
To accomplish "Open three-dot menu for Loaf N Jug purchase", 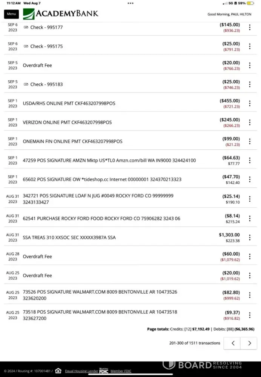I will (250, 199).
